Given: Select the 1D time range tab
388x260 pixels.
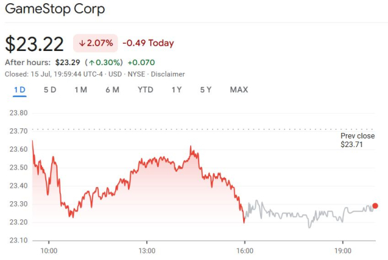Looking at the screenshot, I should click(19, 90).
